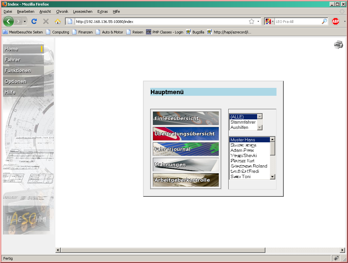
Task: Click the Adblock Plus ABP icon
Action: point(335,22)
